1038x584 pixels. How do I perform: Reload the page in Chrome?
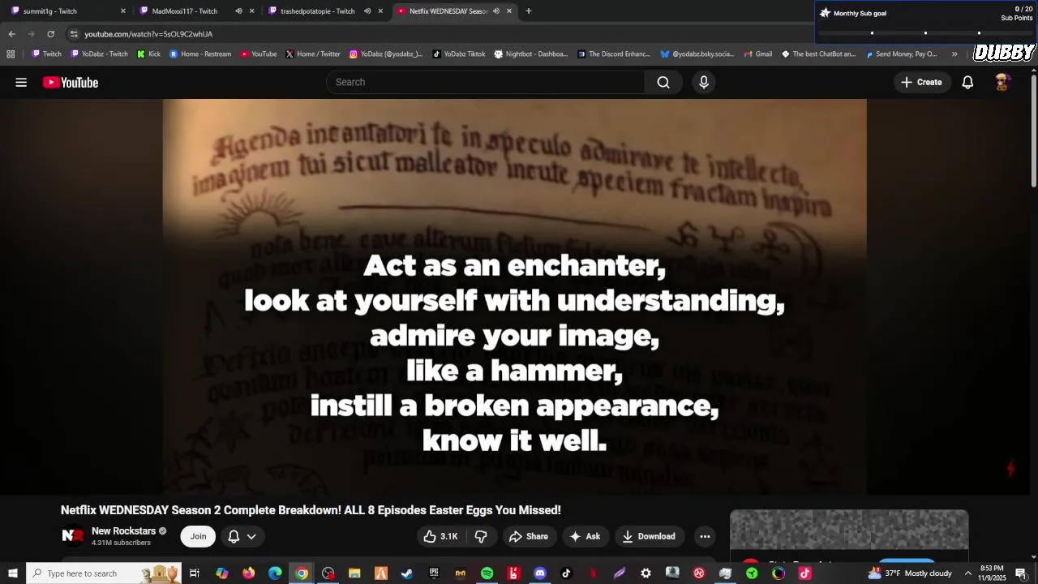50,34
